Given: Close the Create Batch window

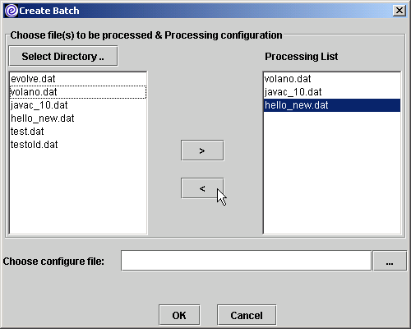Looking at the screenshot, I should [x=399, y=11].
